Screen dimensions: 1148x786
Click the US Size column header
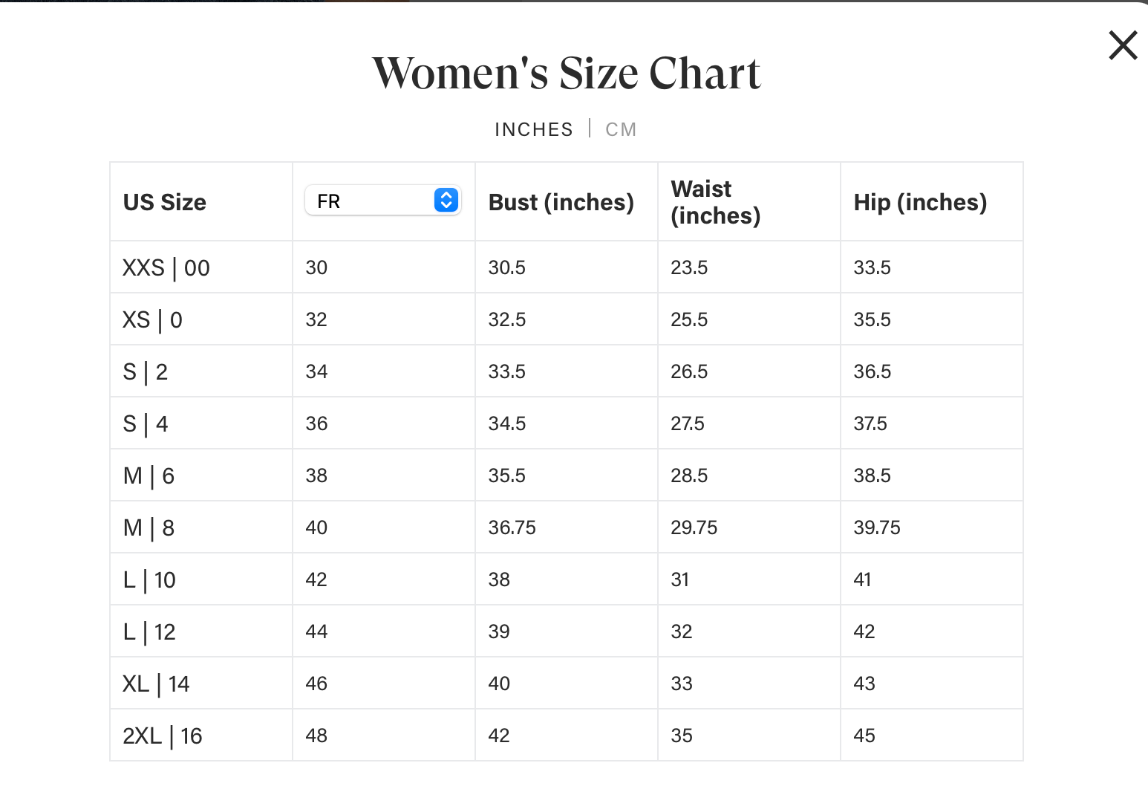[165, 202]
